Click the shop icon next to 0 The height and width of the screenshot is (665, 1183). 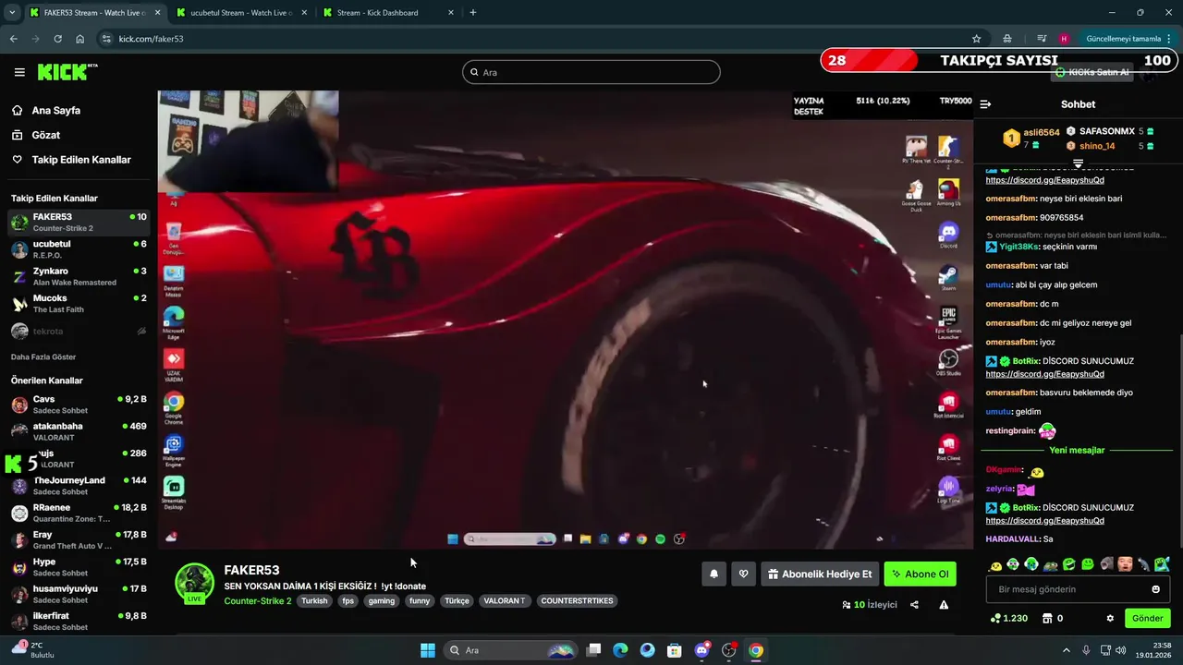click(x=1047, y=618)
